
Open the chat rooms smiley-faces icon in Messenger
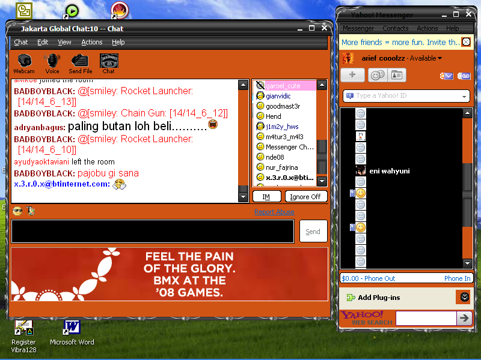378,75
